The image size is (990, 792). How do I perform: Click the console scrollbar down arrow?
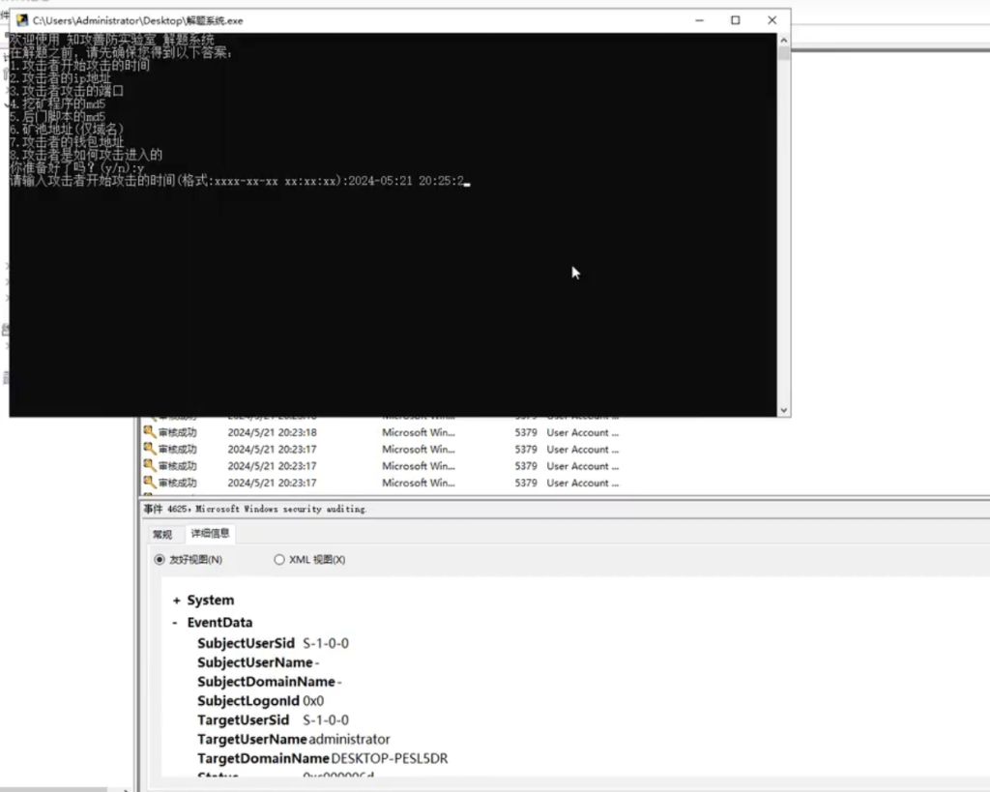[783, 410]
